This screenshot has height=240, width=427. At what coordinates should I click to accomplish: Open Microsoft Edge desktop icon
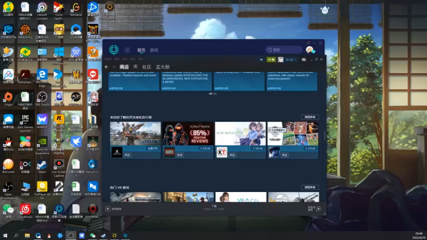(42, 78)
